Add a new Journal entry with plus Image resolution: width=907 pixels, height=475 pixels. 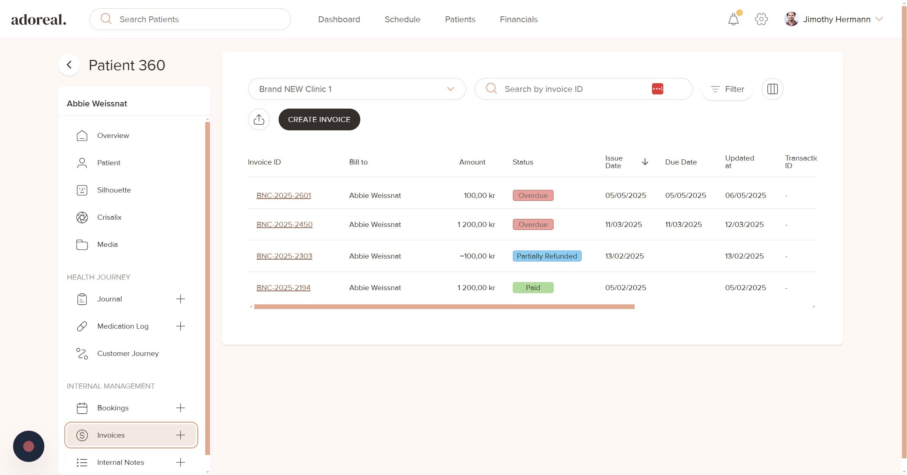pyautogui.click(x=180, y=299)
